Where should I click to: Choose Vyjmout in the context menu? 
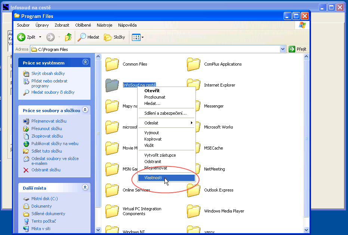pos(166,133)
